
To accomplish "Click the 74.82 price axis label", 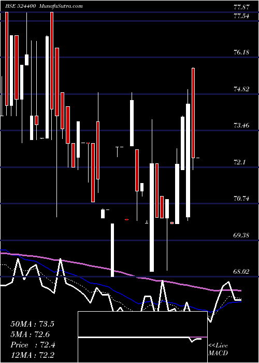I will pyautogui.click(x=242, y=89).
